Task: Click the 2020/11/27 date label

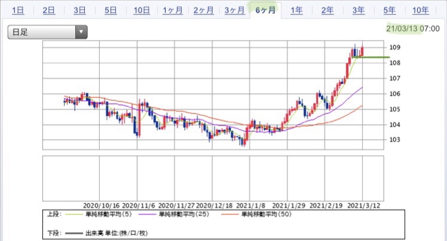Action: click(x=176, y=205)
